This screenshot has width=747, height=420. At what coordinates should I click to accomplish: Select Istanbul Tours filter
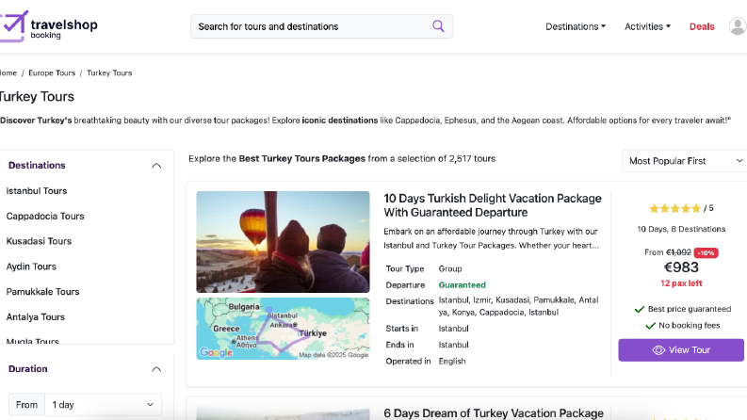tap(37, 191)
